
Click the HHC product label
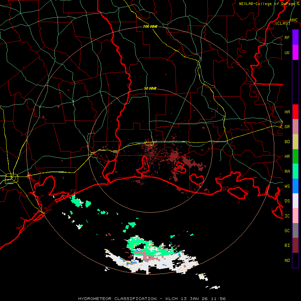pyautogui.click(x=294, y=20)
